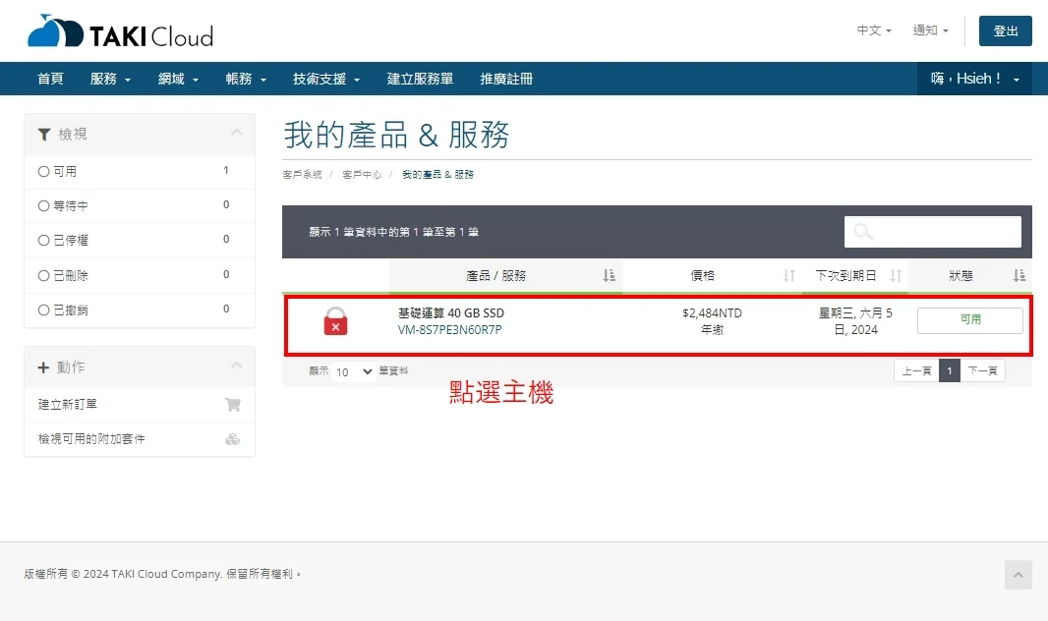Open the 嗨, Hsieh! user dropdown

[974, 79]
